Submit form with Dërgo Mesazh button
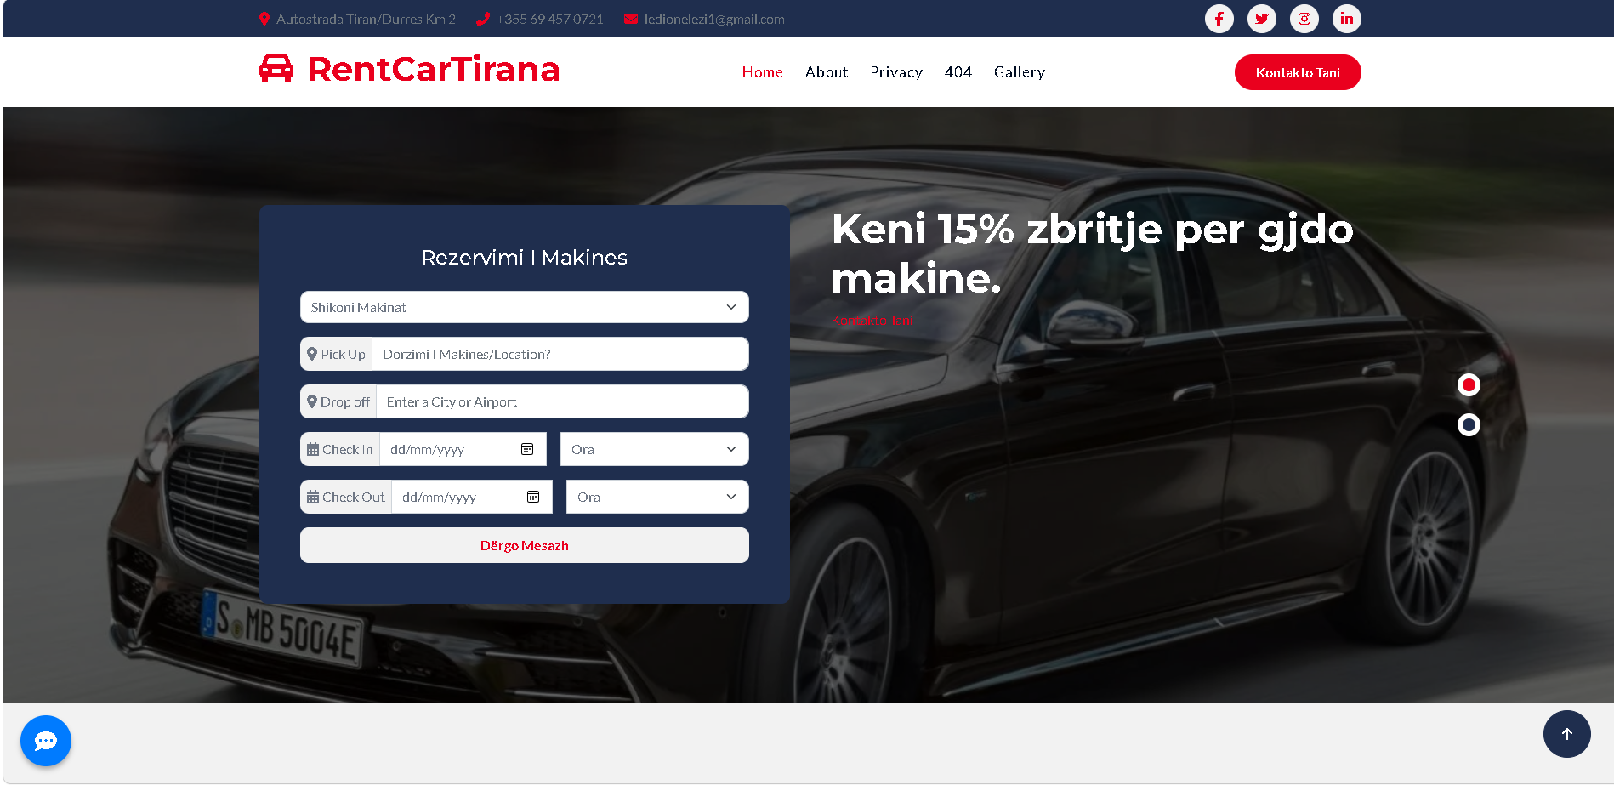Screen dimensions: 1614x785 point(524,545)
